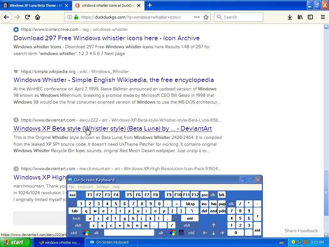Click the context menu key on keyboard
This screenshot has width=329, height=247.
tap(181, 233)
